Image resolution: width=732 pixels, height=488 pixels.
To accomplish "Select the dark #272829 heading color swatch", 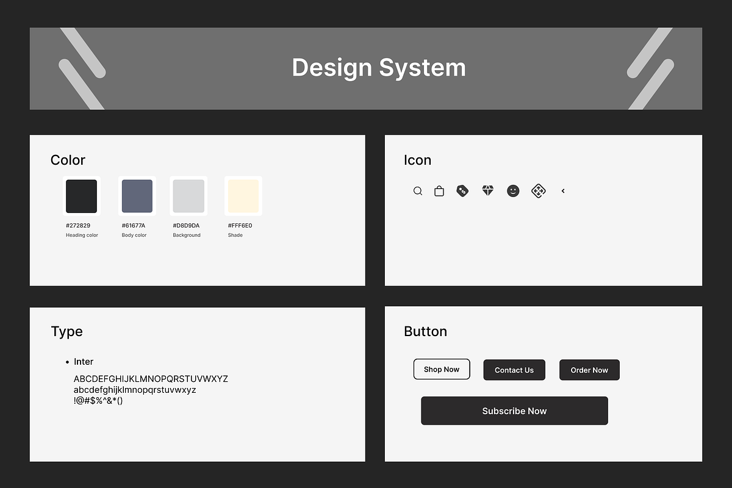I will pyautogui.click(x=81, y=196).
